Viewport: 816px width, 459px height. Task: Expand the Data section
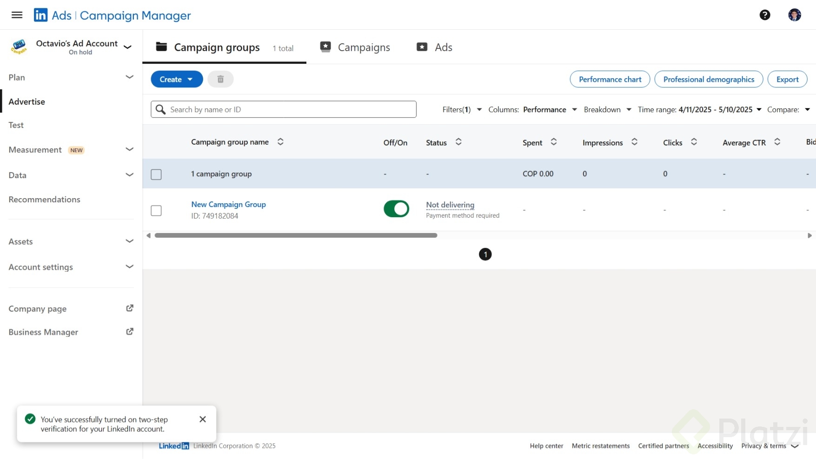(130, 175)
